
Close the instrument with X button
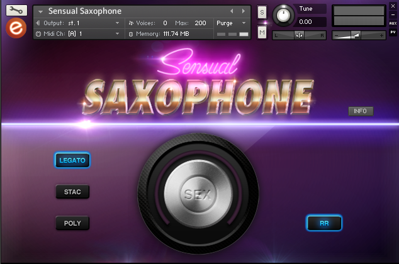393,6
